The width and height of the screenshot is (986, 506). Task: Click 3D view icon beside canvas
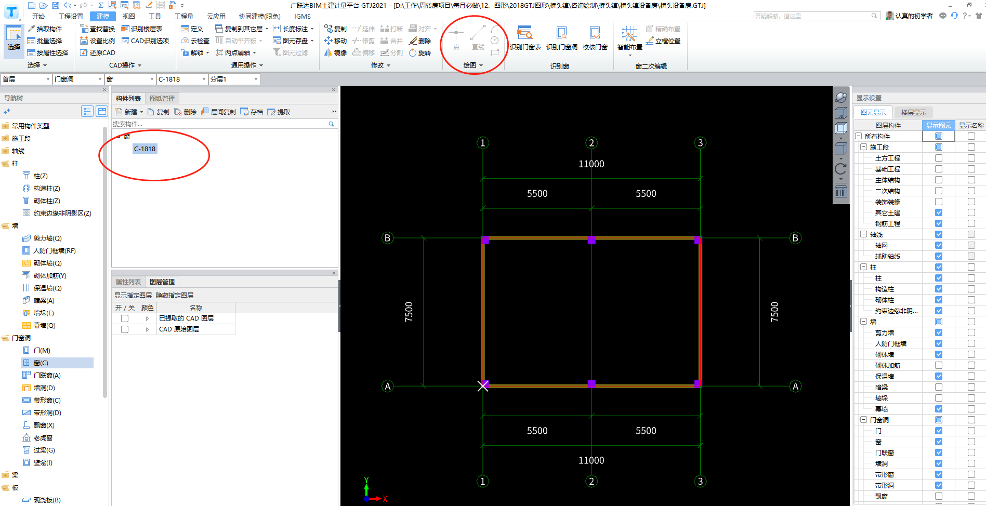[840, 113]
